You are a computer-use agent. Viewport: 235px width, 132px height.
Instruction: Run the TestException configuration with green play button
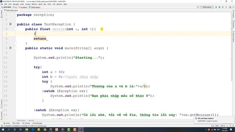(216, 7)
